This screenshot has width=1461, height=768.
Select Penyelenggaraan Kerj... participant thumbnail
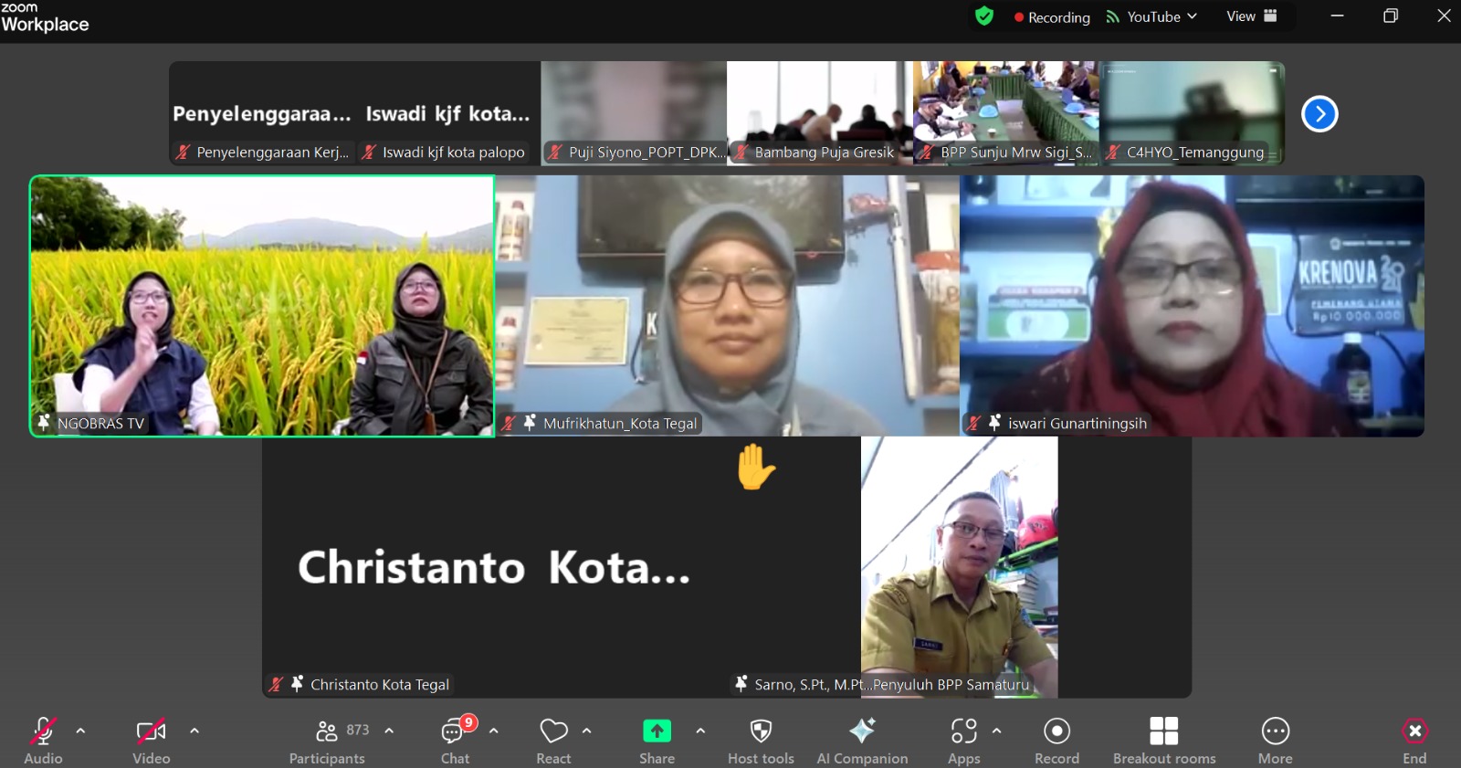[x=262, y=113]
